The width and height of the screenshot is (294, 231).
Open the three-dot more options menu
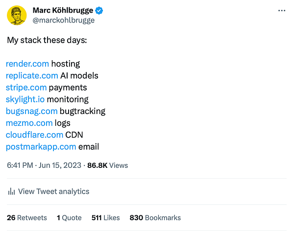282,11
